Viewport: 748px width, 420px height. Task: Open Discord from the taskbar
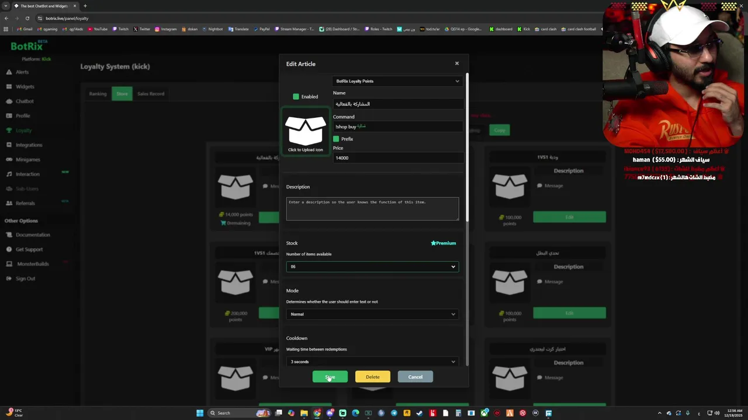click(x=330, y=413)
